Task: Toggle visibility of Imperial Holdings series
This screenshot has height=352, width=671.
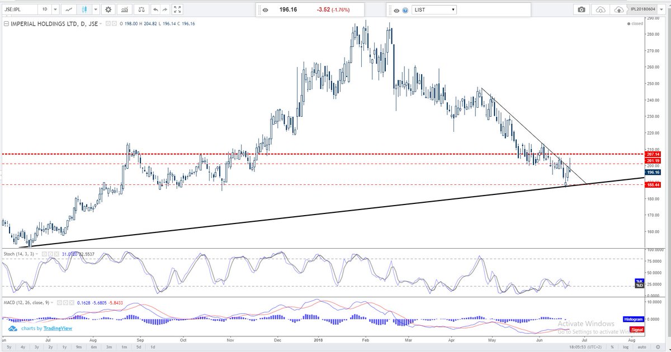Action: coord(107,24)
